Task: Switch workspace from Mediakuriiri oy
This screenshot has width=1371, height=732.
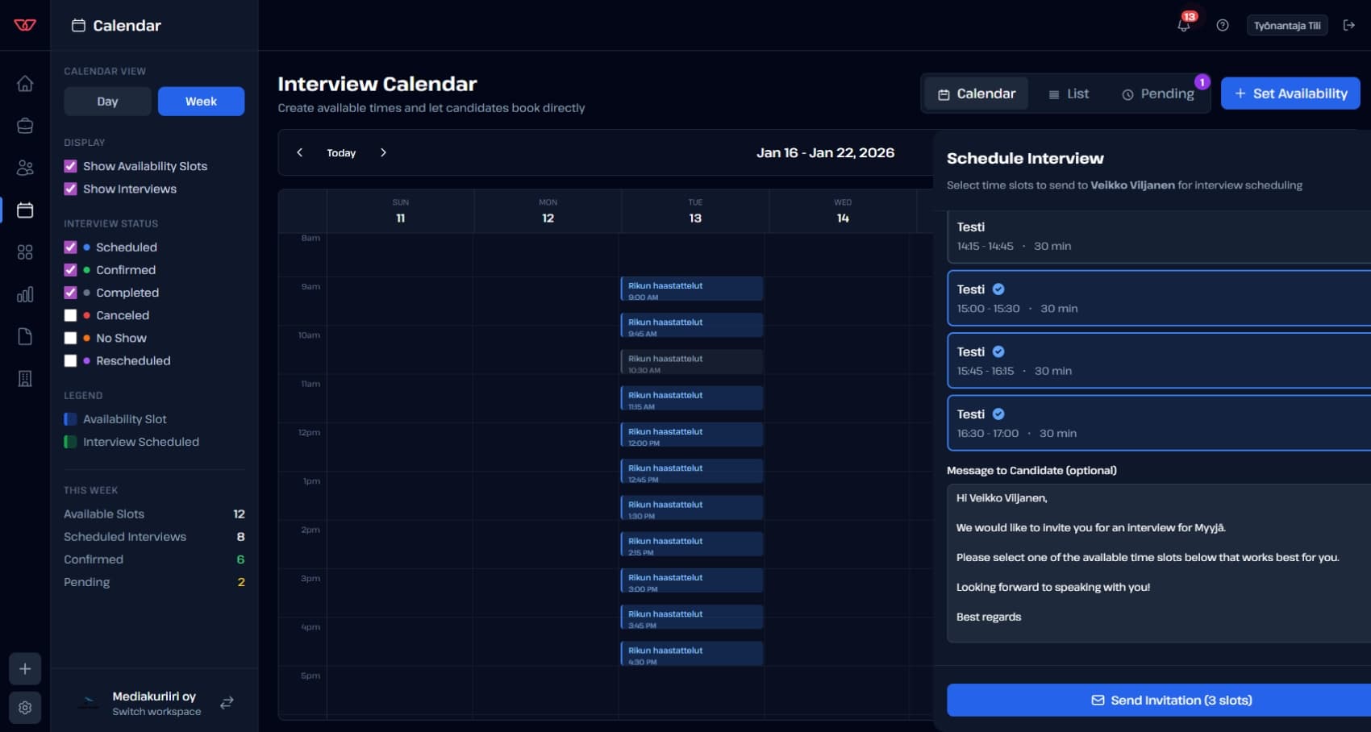Action: [227, 703]
